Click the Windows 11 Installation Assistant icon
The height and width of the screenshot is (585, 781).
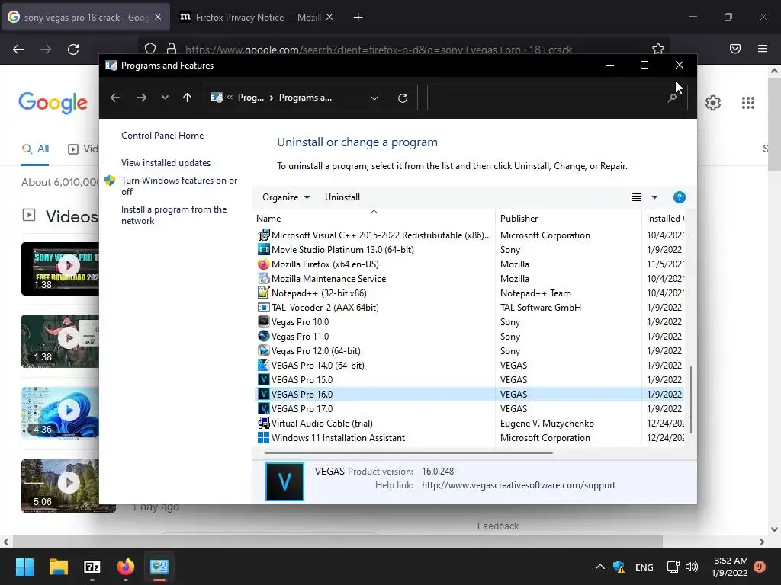[263, 438]
